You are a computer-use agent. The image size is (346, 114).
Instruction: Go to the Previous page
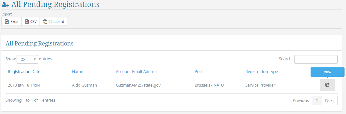301,100
